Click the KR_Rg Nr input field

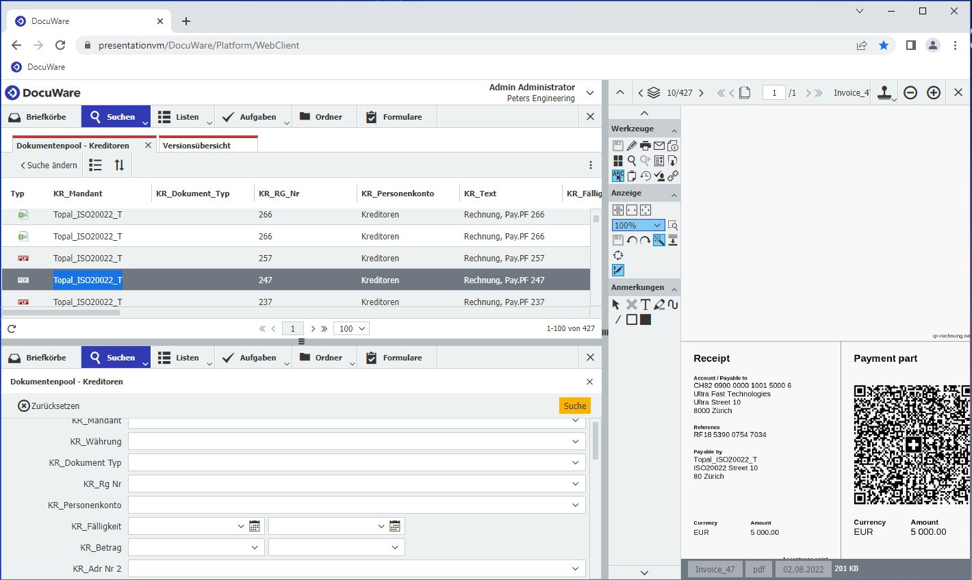[x=349, y=484]
